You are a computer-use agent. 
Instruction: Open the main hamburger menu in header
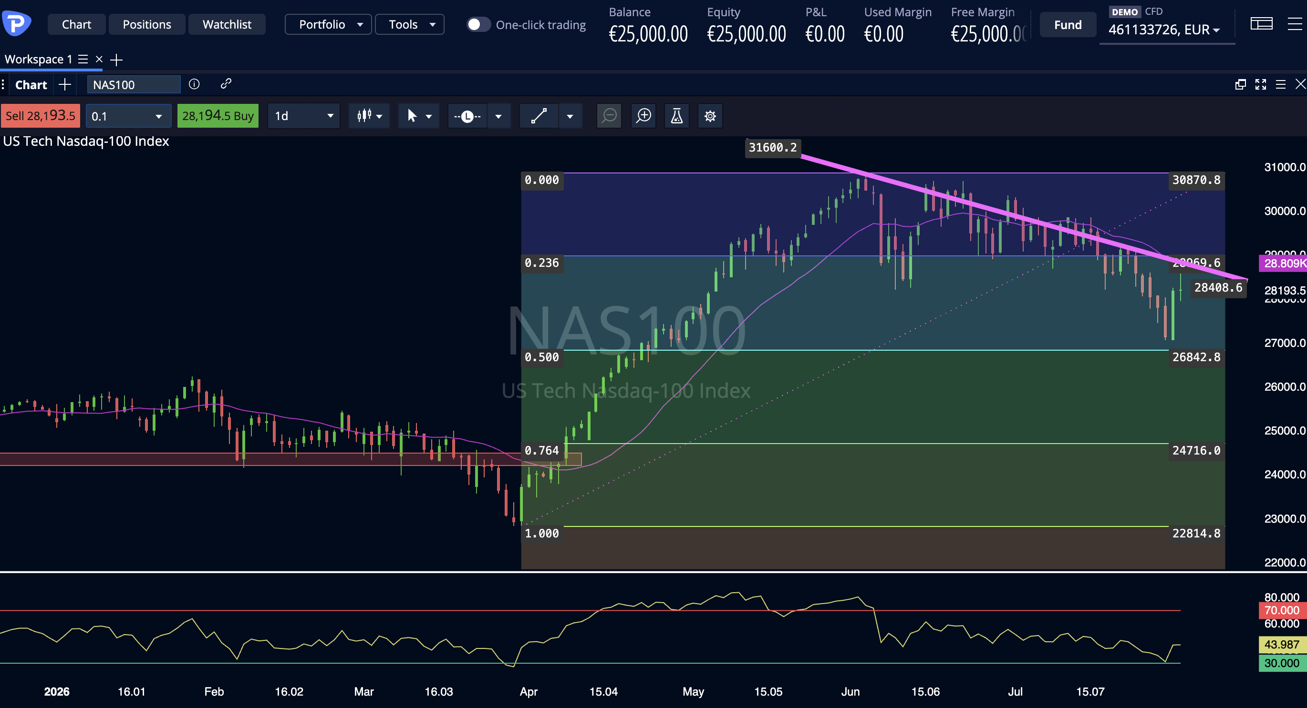coord(1295,23)
